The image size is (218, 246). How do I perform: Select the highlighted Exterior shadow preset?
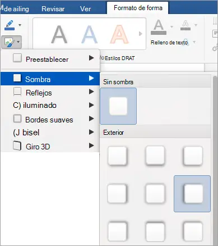192,194
